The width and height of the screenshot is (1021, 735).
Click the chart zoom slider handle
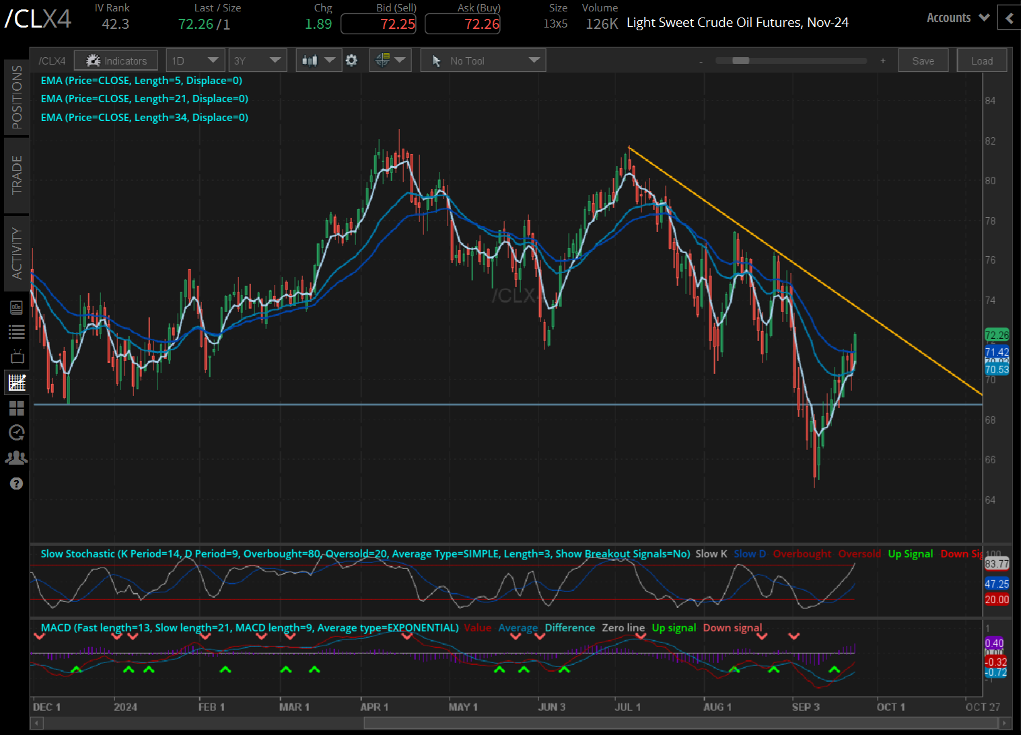pos(740,61)
